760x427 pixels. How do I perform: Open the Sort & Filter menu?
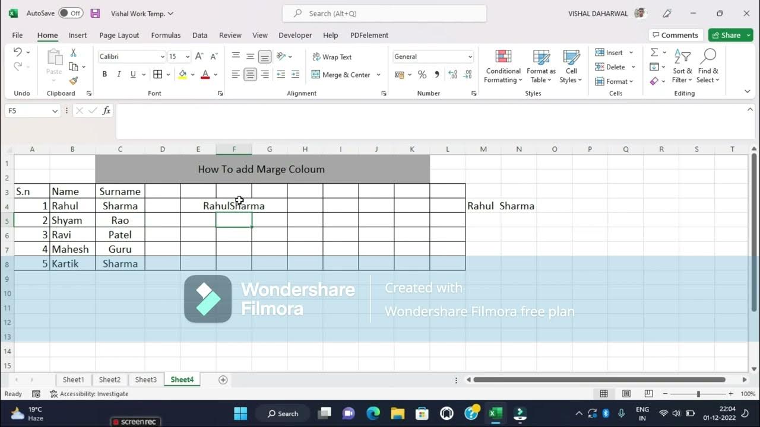pyautogui.click(x=682, y=66)
